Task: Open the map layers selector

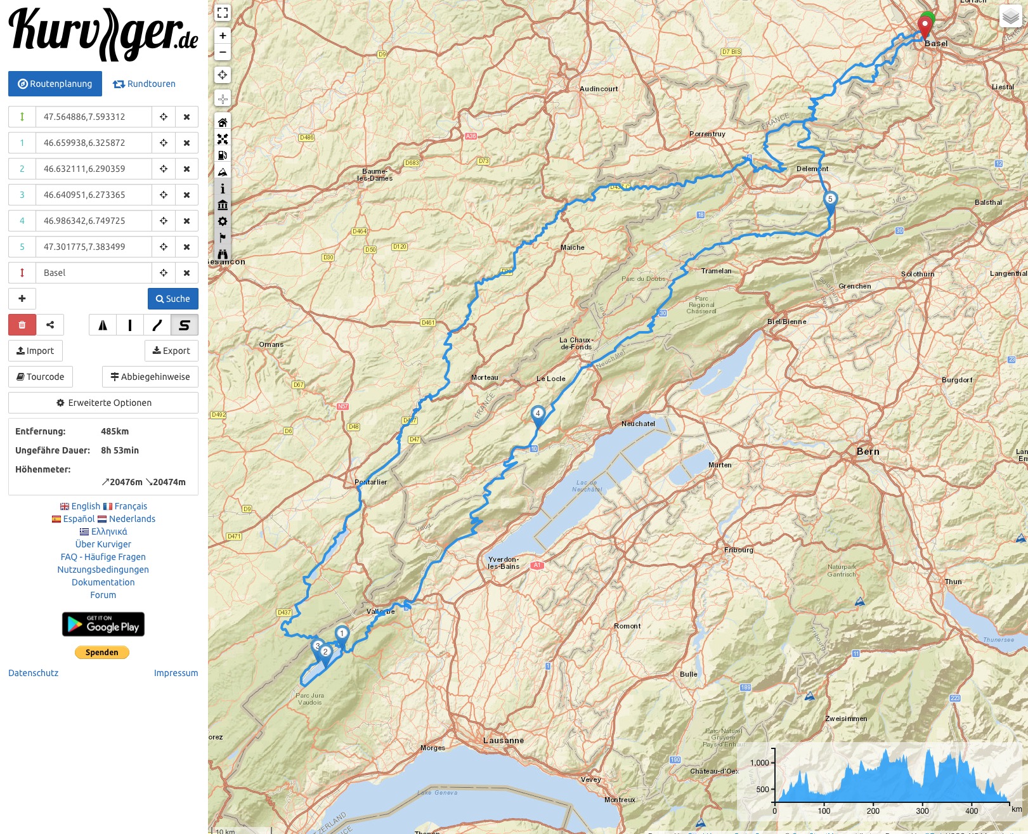Action: click(1010, 16)
